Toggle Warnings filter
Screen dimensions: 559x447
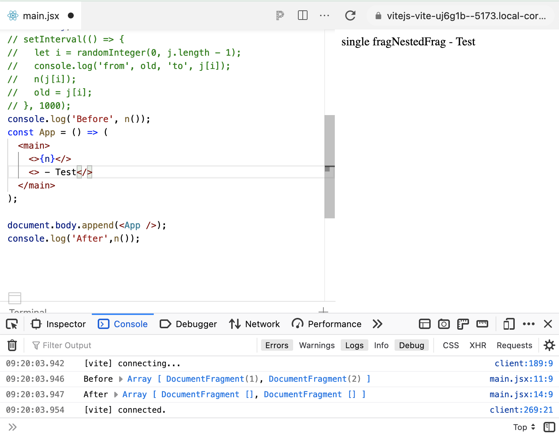[x=317, y=345]
